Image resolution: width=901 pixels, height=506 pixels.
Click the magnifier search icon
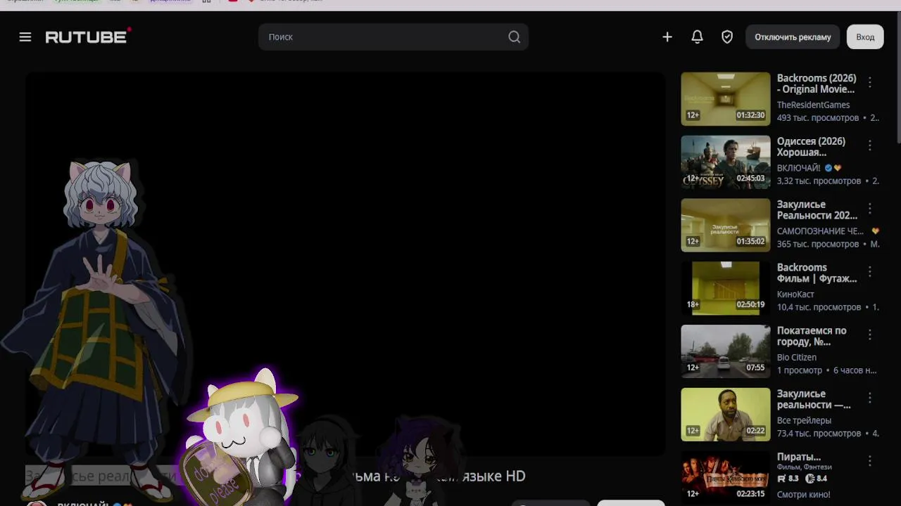coord(515,37)
